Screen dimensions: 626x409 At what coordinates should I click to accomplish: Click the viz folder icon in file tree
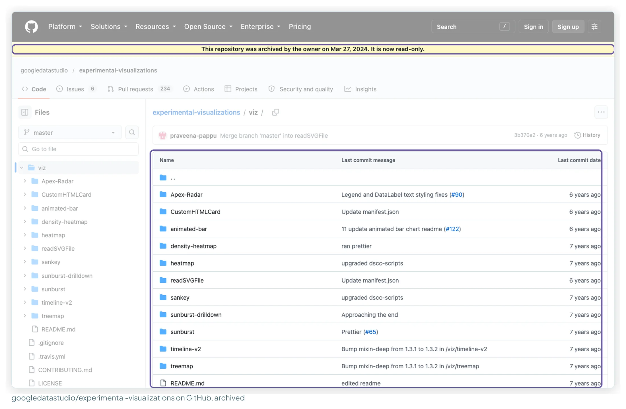click(x=31, y=168)
